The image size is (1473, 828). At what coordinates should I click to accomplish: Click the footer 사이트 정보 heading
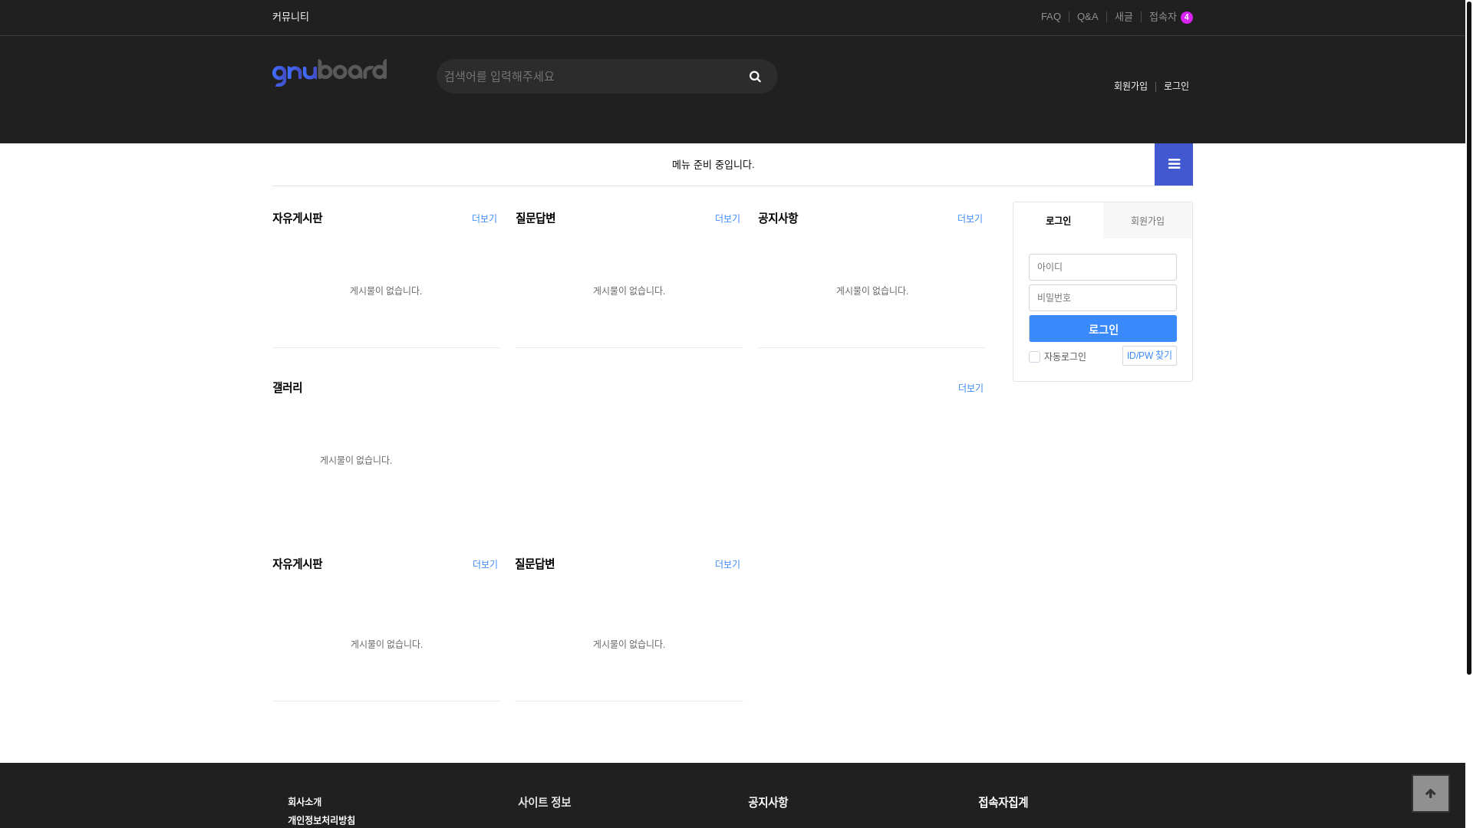(x=545, y=802)
